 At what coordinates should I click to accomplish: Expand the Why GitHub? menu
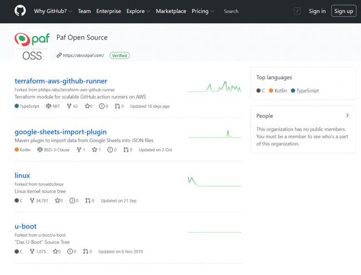click(x=53, y=11)
